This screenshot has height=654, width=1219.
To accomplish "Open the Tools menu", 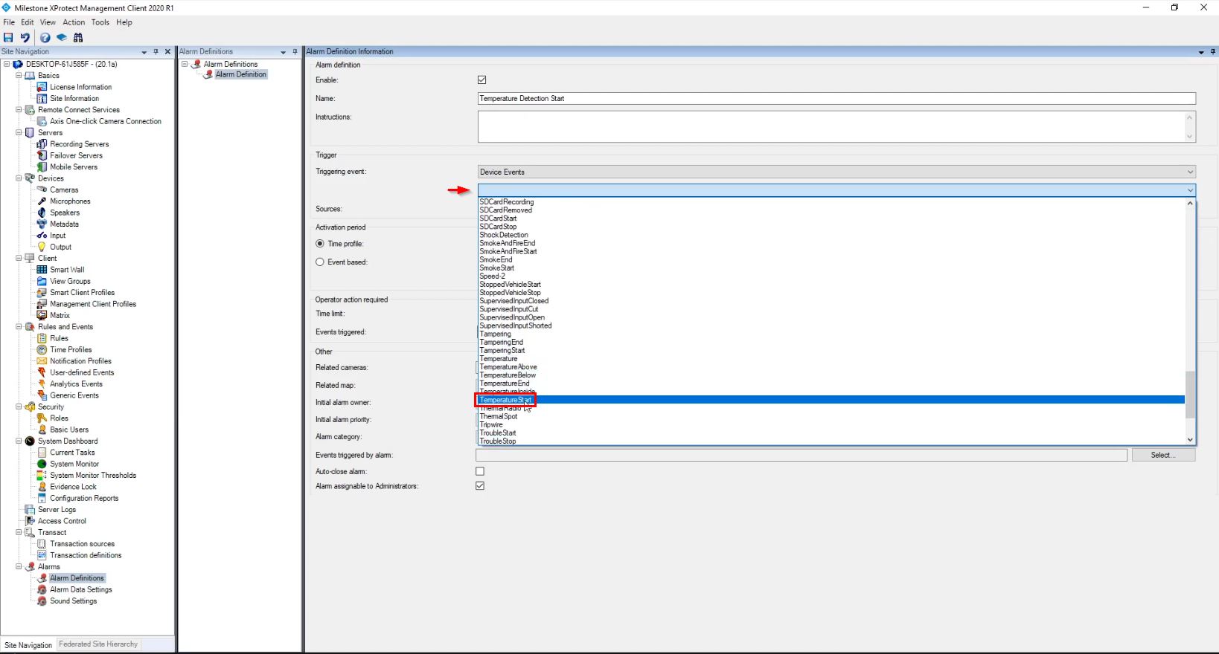I will (100, 22).
